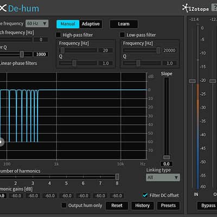Viewport: 217px width, 217px height.
Task: Click the Filter Q slider handle
Action: 22,54
